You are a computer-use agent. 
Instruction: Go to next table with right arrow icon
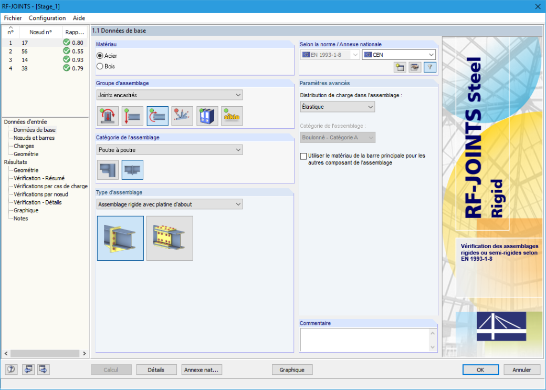[43, 370]
